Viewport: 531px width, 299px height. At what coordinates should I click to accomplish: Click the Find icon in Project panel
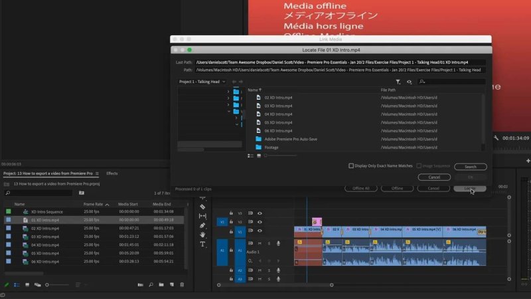click(x=151, y=285)
